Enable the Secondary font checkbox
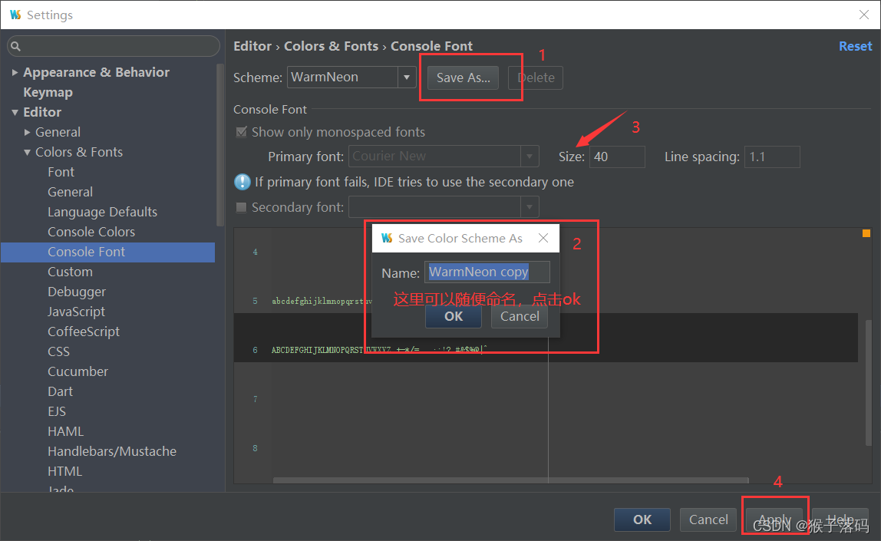This screenshot has height=541, width=881. (241, 206)
